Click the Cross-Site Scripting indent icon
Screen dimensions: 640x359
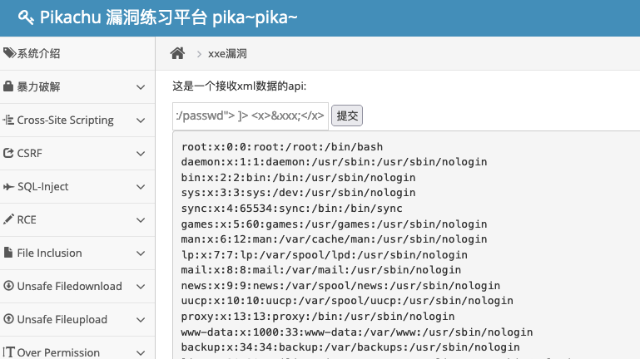pos(8,120)
